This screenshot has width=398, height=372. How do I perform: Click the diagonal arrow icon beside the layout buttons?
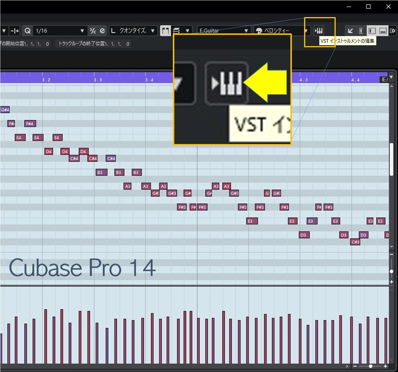click(x=350, y=31)
